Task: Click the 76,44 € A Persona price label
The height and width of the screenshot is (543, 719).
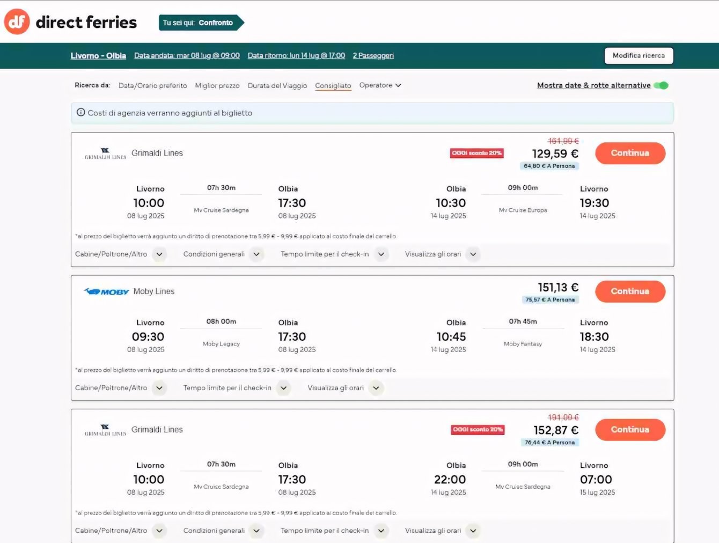Action: pos(550,442)
